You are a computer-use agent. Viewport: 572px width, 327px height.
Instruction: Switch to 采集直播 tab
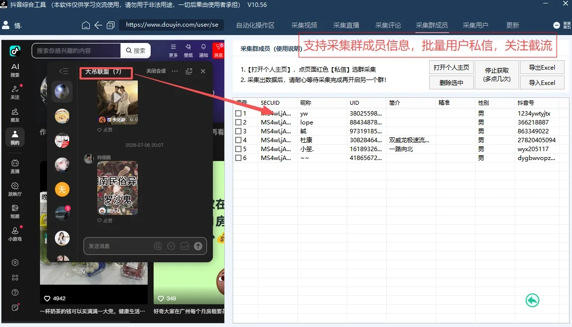coord(346,25)
